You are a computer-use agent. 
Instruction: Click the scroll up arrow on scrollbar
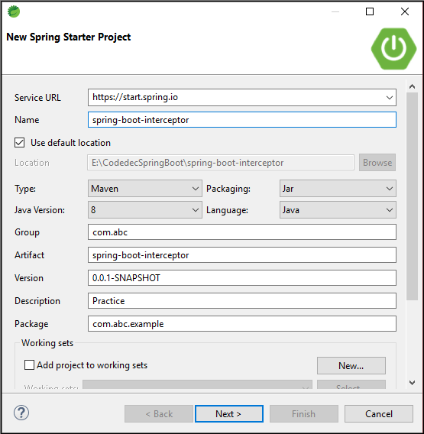pyautogui.click(x=412, y=86)
